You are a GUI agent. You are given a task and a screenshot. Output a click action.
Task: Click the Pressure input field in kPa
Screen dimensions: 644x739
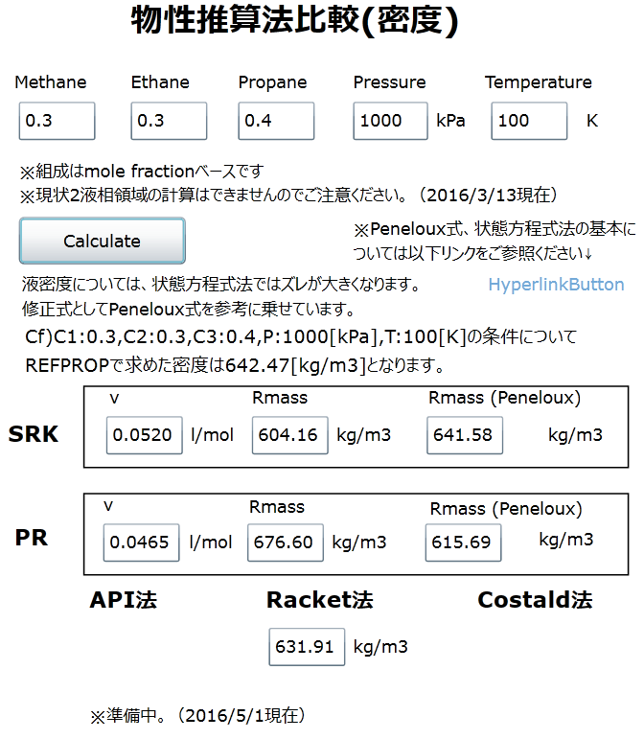pyautogui.click(x=390, y=122)
